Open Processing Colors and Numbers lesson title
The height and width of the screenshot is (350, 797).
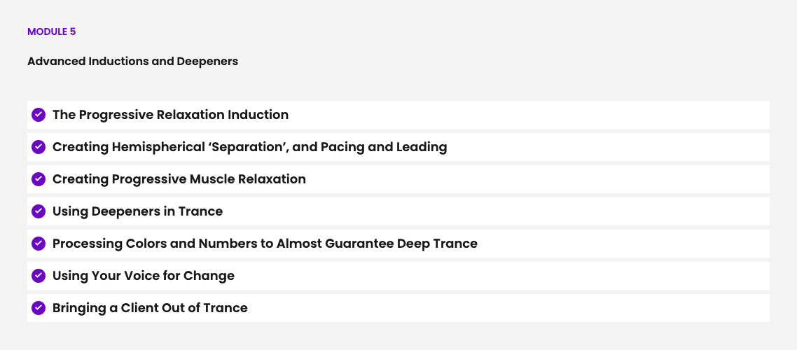[265, 244]
